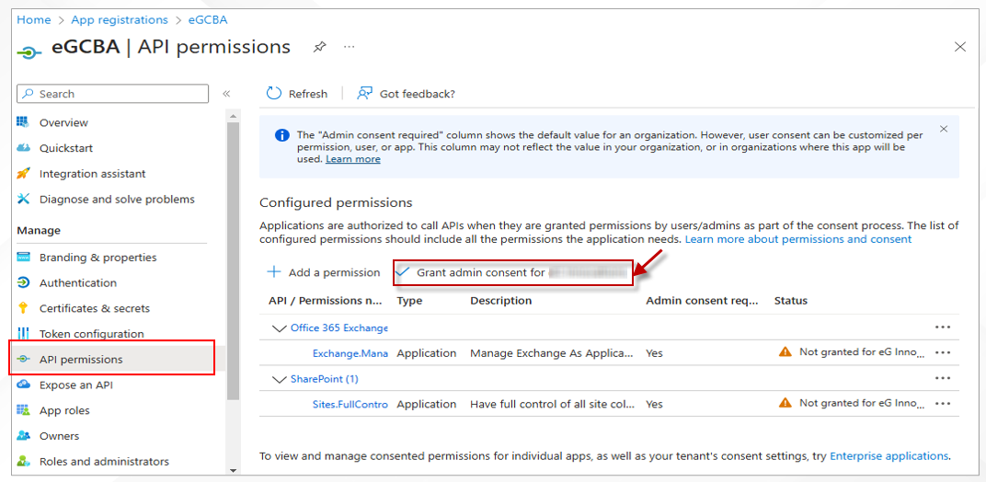Image resolution: width=986 pixels, height=482 pixels.
Task: Click the Refresh icon
Action: click(x=274, y=93)
